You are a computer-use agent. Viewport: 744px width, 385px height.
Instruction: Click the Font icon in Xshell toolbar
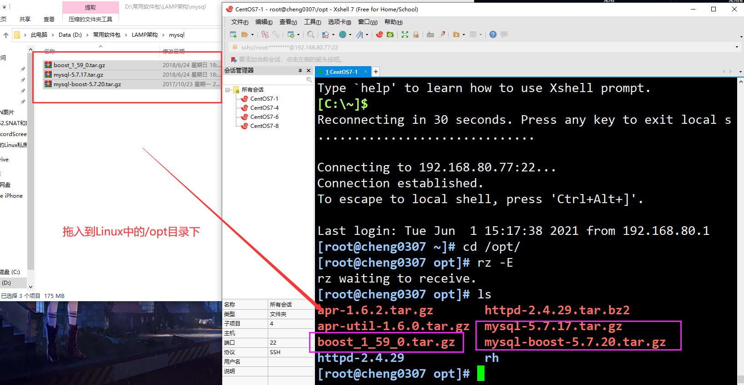(360, 34)
